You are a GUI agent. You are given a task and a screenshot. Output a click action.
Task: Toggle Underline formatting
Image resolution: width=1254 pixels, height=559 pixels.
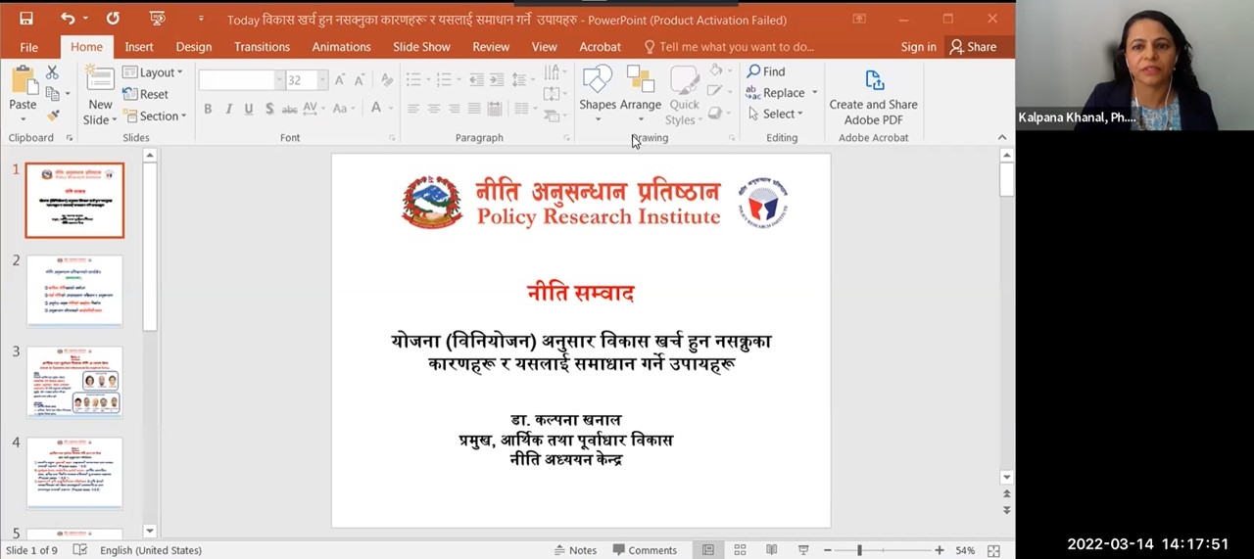tap(249, 109)
